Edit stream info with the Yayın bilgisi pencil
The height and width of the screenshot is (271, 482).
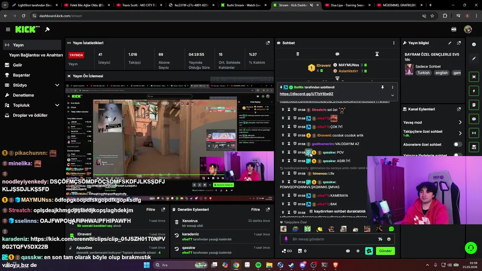[450, 43]
